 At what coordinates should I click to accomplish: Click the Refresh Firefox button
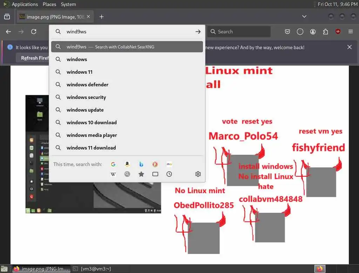pyautogui.click(x=33, y=58)
